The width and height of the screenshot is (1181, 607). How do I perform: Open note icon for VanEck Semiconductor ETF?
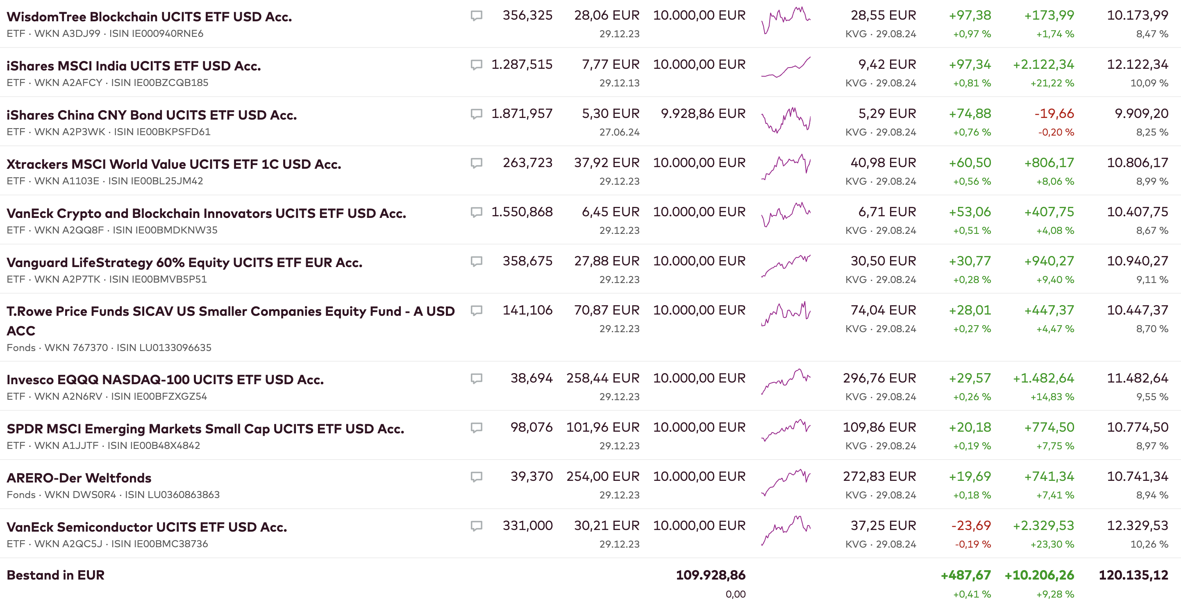[476, 526]
